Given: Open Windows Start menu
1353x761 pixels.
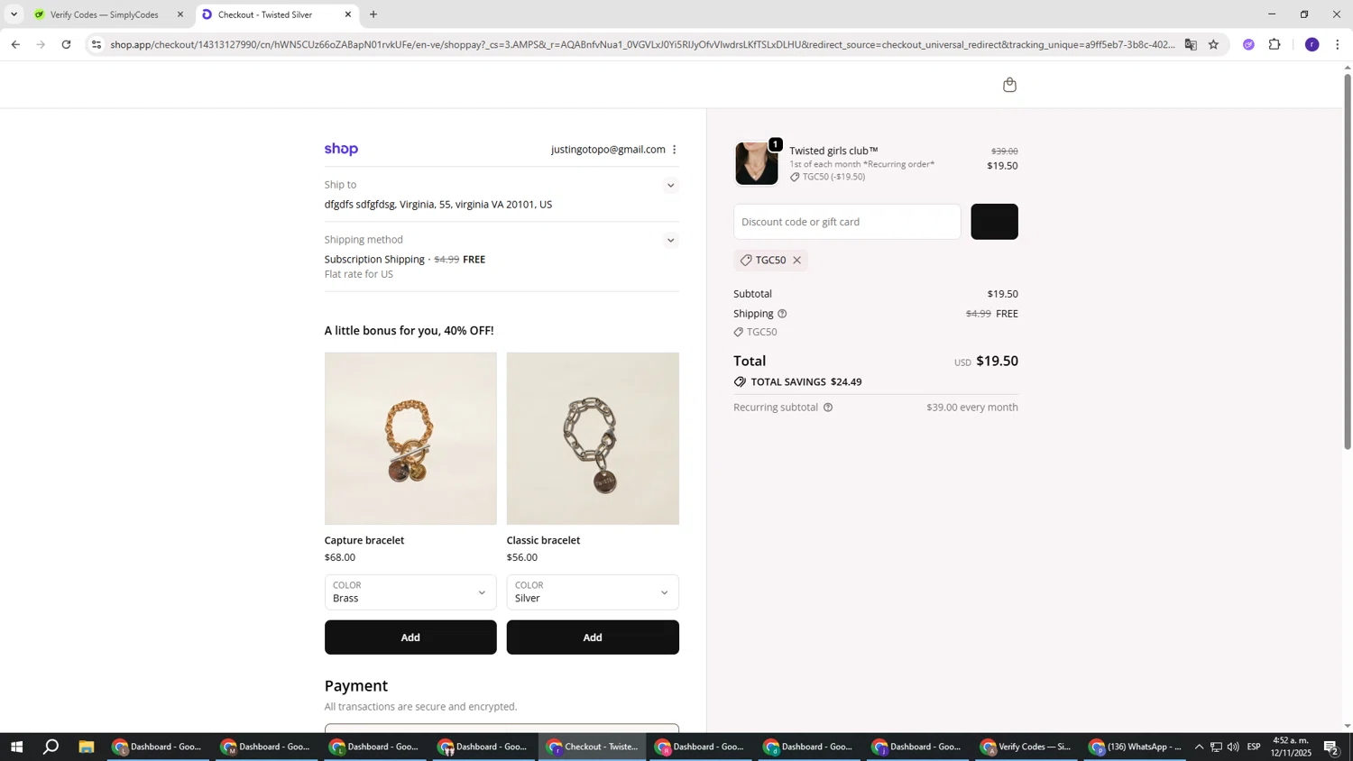Looking at the screenshot, I should point(15,747).
